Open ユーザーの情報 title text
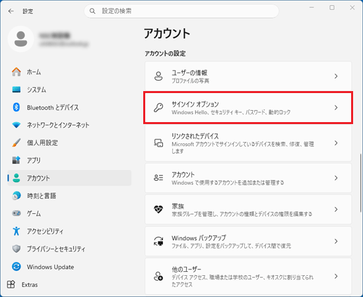Image resolution: width=363 pixels, height=297 pixels. click(189, 73)
